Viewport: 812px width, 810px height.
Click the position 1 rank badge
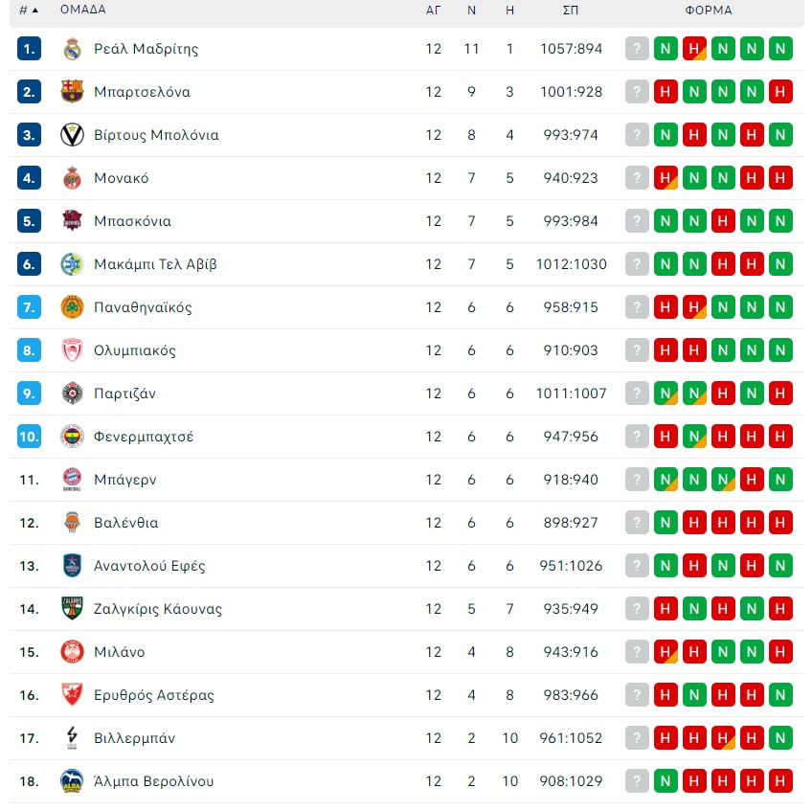click(x=29, y=49)
